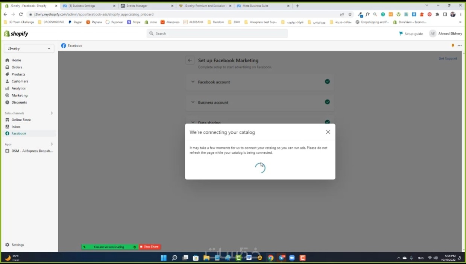Open the Chrome extensions puzzle icon
The width and height of the screenshot is (466, 264).
click(x=437, y=14)
